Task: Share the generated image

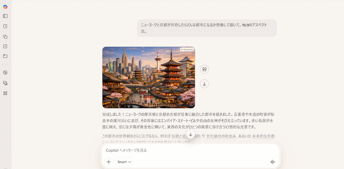Action: (x=205, y=69)
